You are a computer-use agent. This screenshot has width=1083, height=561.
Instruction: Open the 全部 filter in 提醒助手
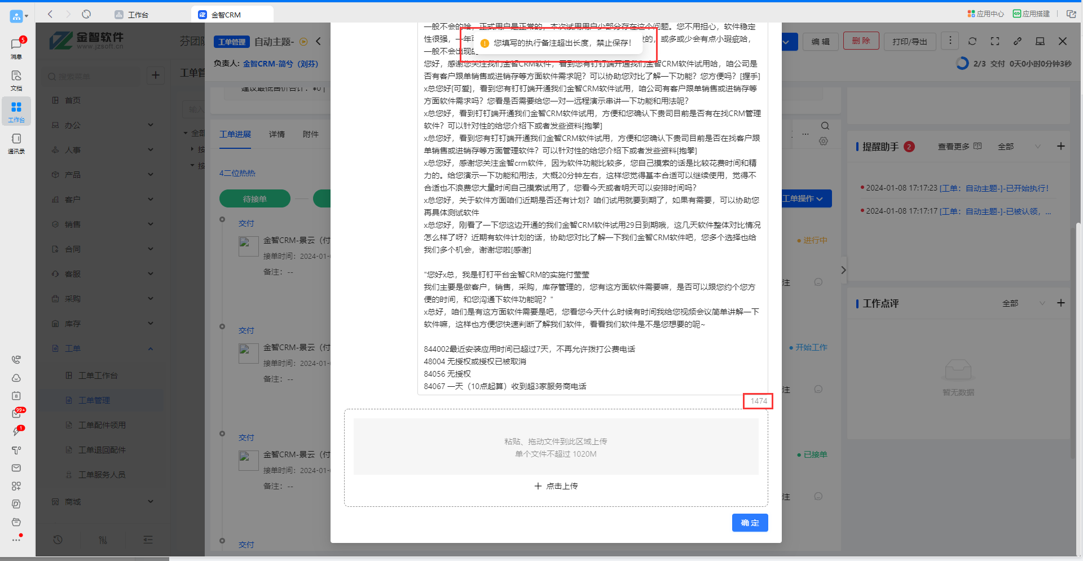pos(1019,147)
